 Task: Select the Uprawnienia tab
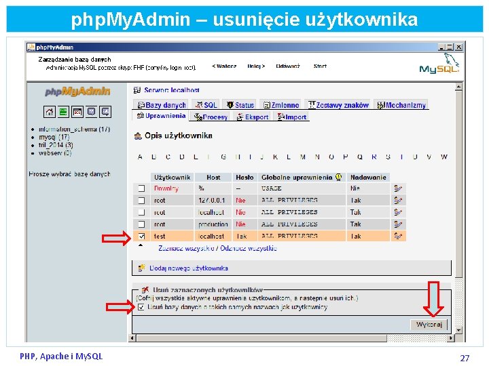[162, 116]
